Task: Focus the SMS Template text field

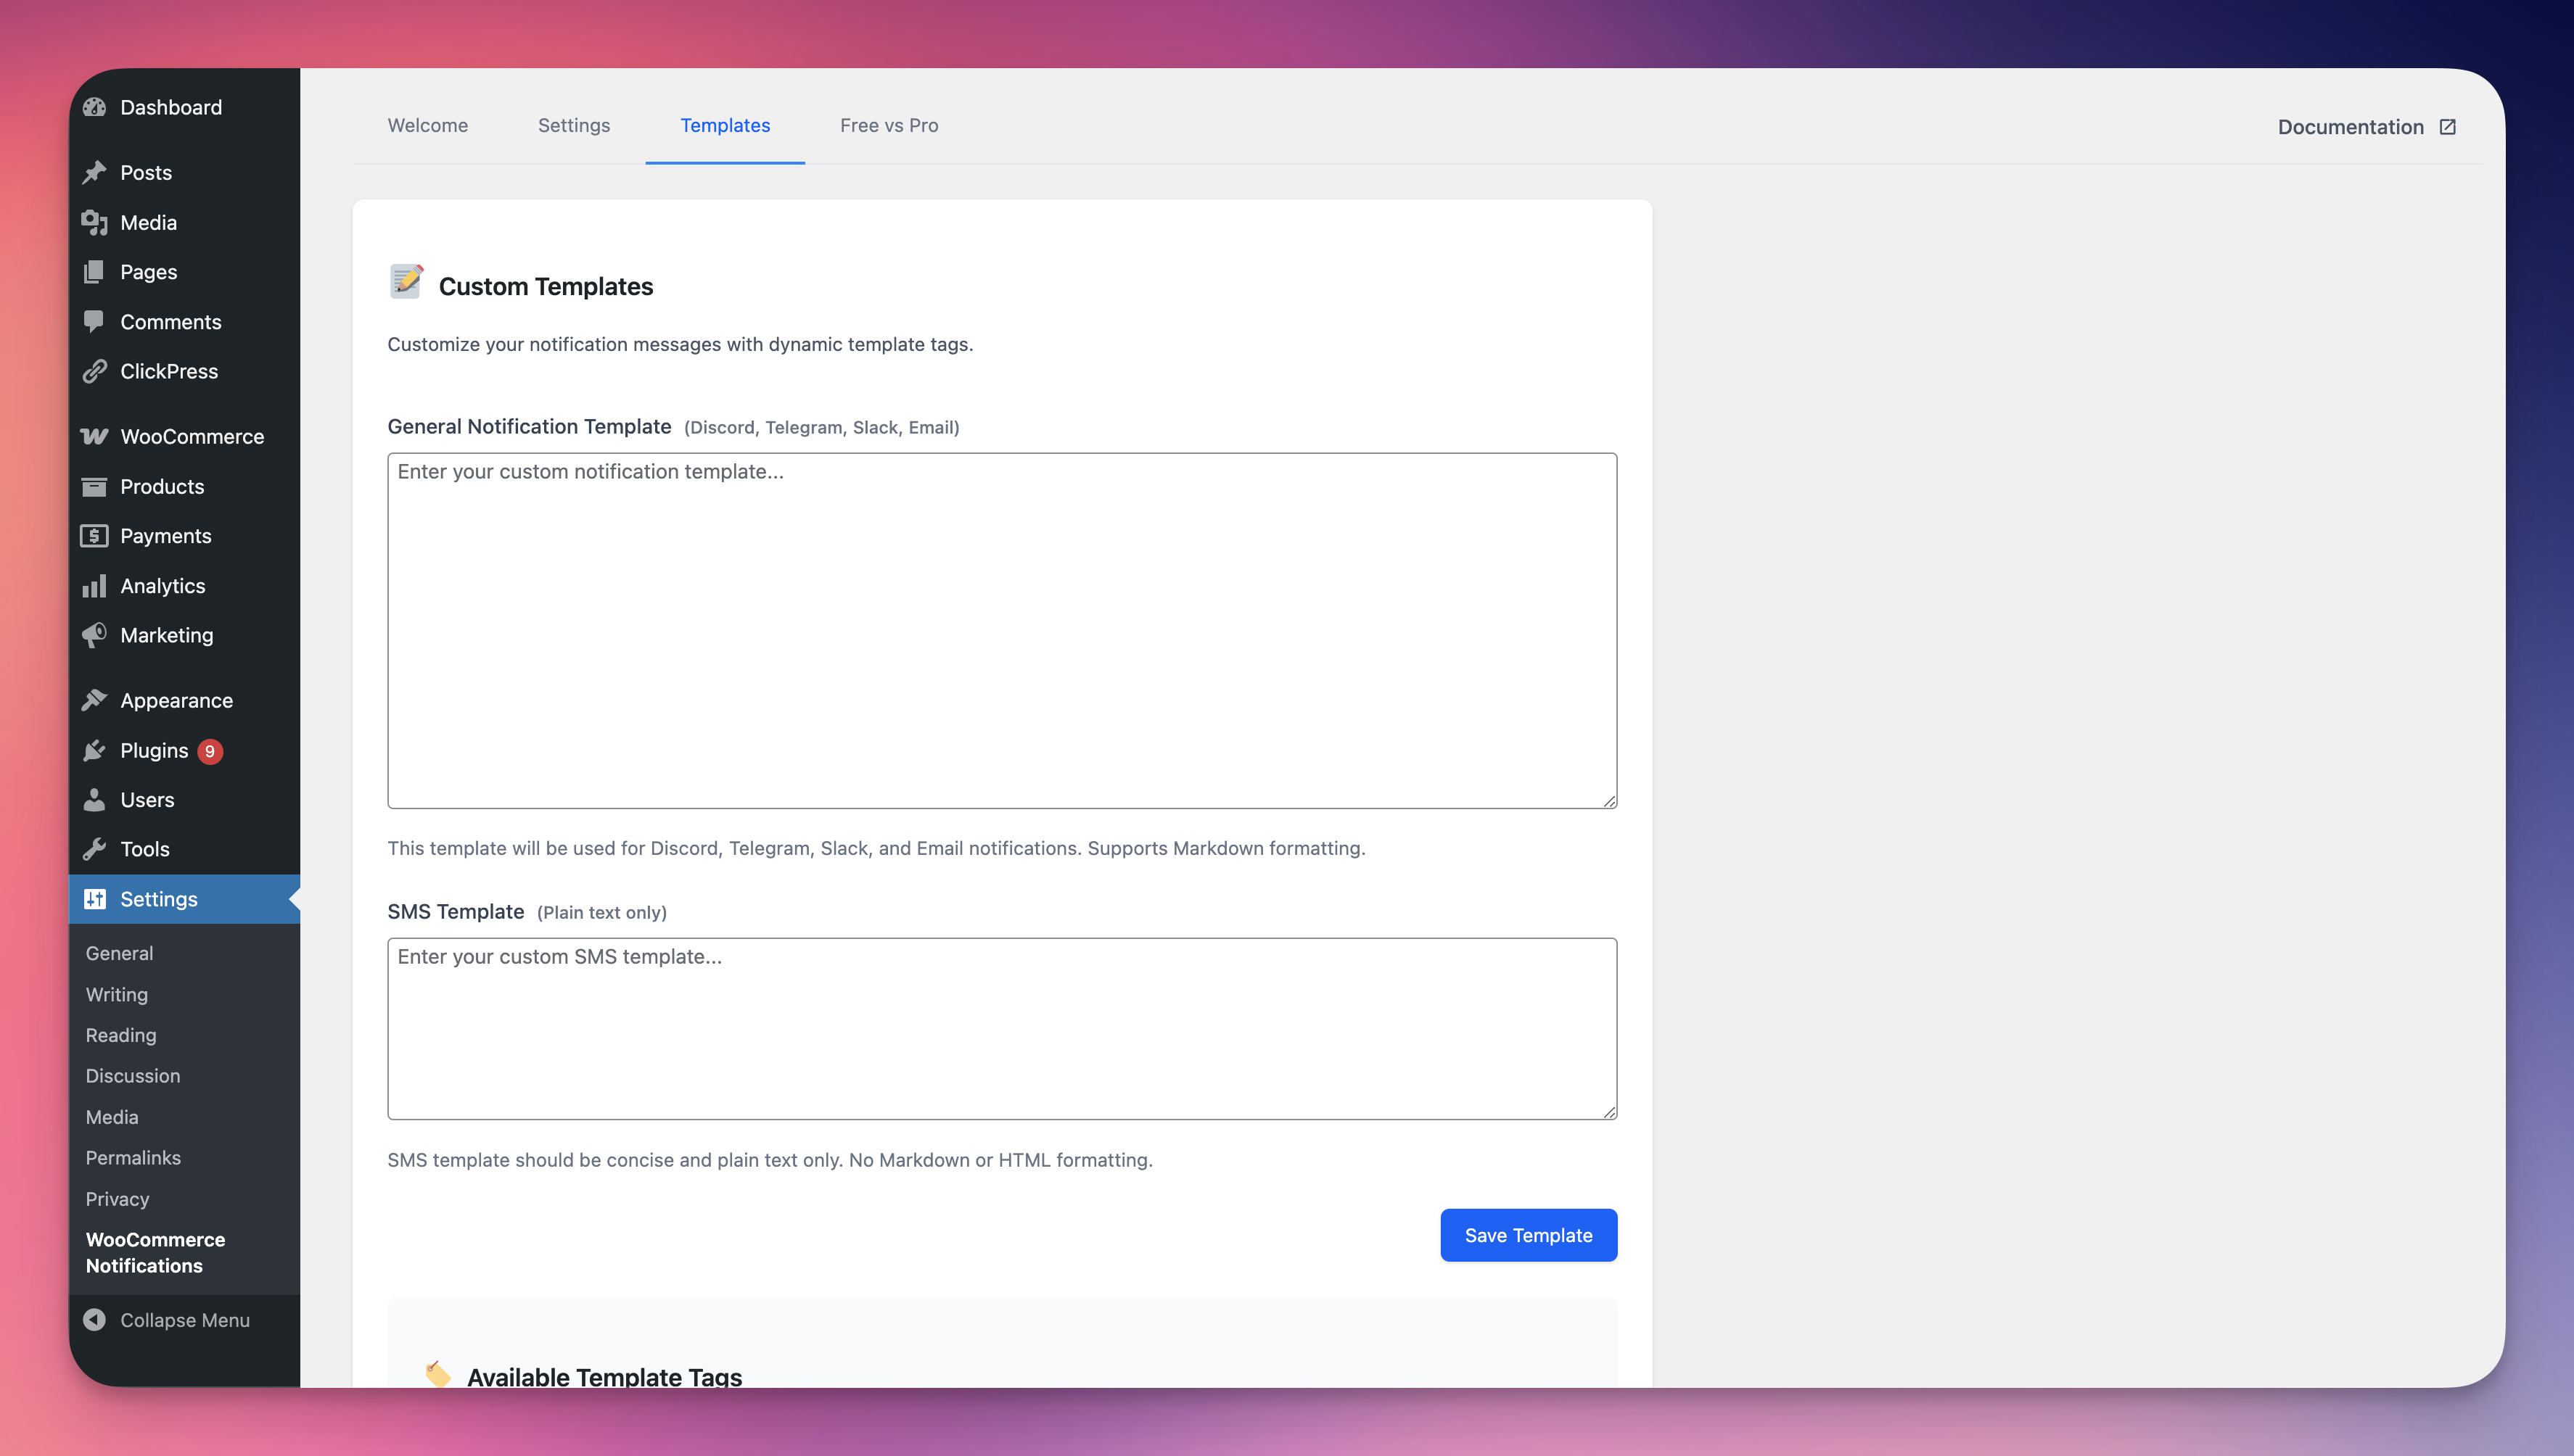Action: 1001,1028
